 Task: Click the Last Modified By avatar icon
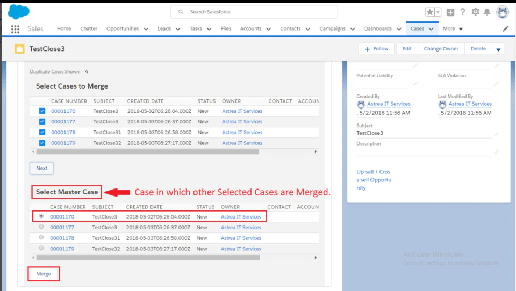442,105
